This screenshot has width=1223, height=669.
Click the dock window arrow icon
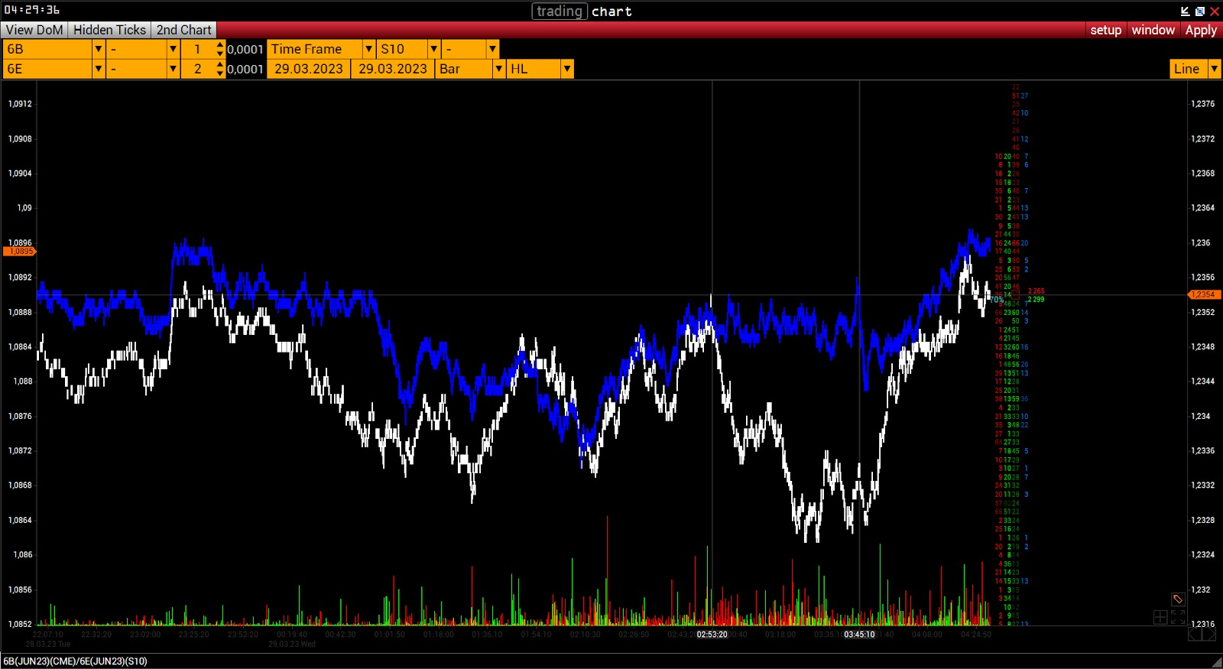[1185, 11]
